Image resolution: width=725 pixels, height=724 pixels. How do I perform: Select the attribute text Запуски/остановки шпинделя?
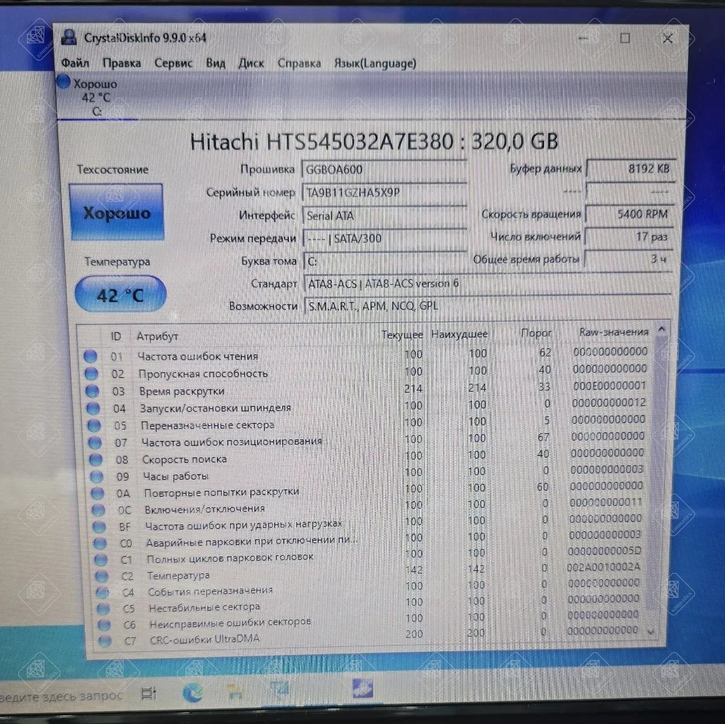point(216,408)
